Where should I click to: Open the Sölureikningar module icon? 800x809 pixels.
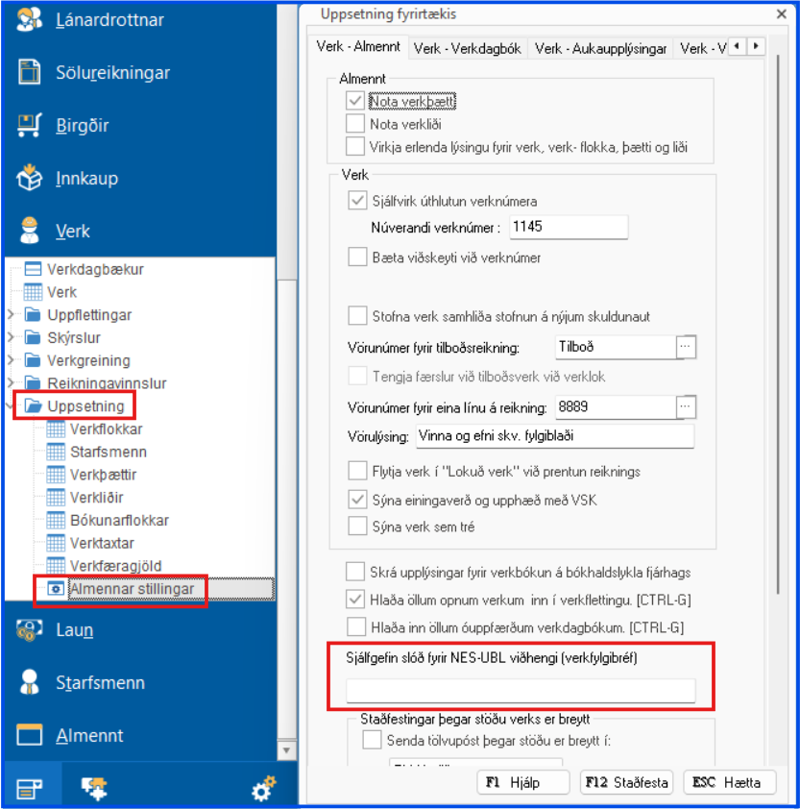30,73
